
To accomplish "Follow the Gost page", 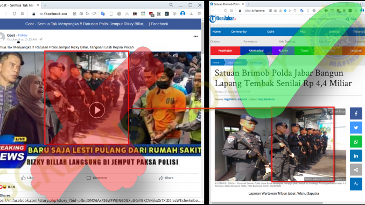I will pyautogui.click(x=23, y=35).
